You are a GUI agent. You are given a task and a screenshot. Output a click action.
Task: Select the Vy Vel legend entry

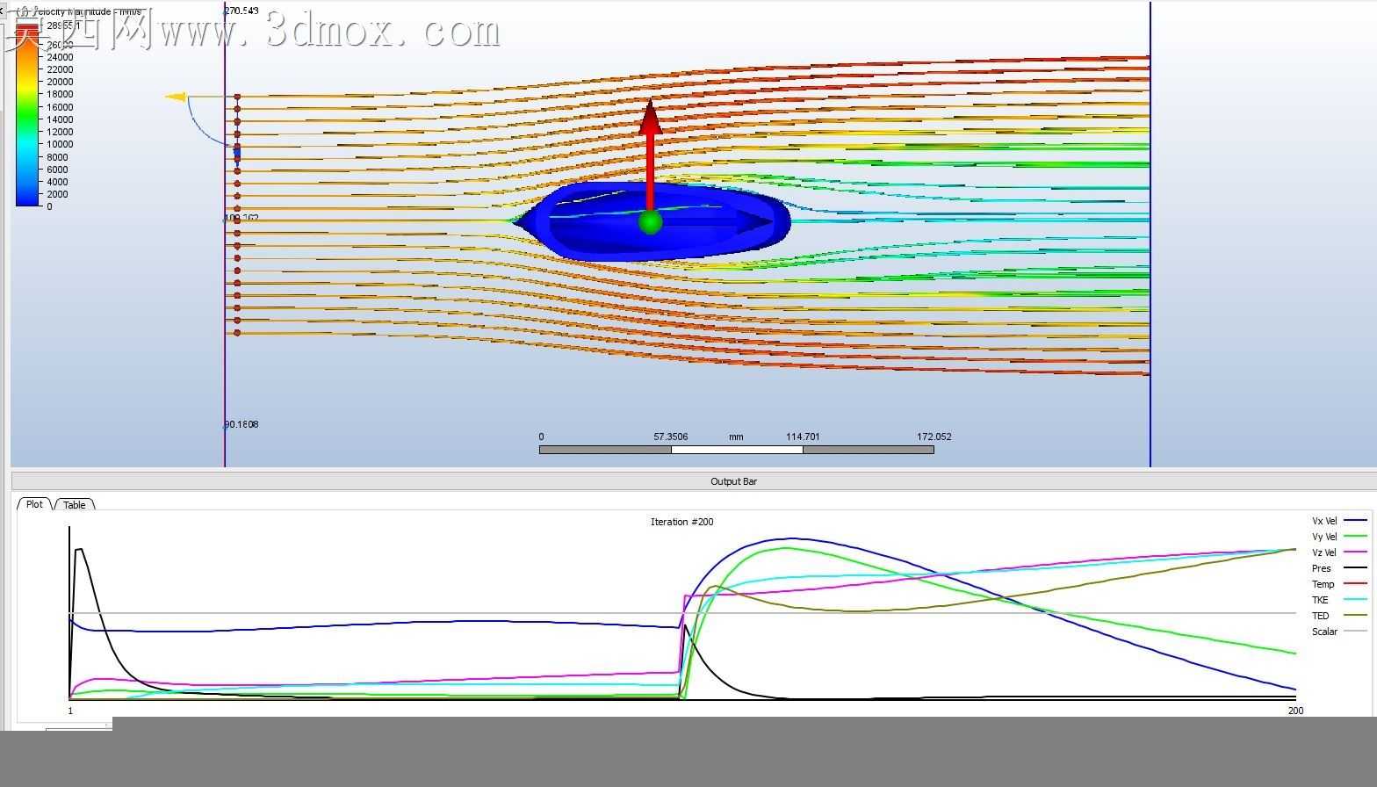[x=1339, y=537]
